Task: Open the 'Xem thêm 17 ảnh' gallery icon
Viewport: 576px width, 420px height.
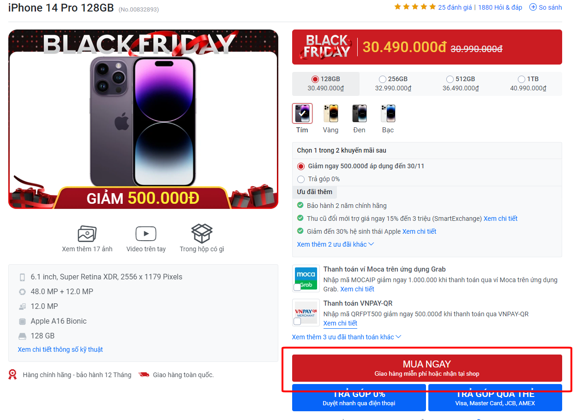Action: click(x=87, y=234)
